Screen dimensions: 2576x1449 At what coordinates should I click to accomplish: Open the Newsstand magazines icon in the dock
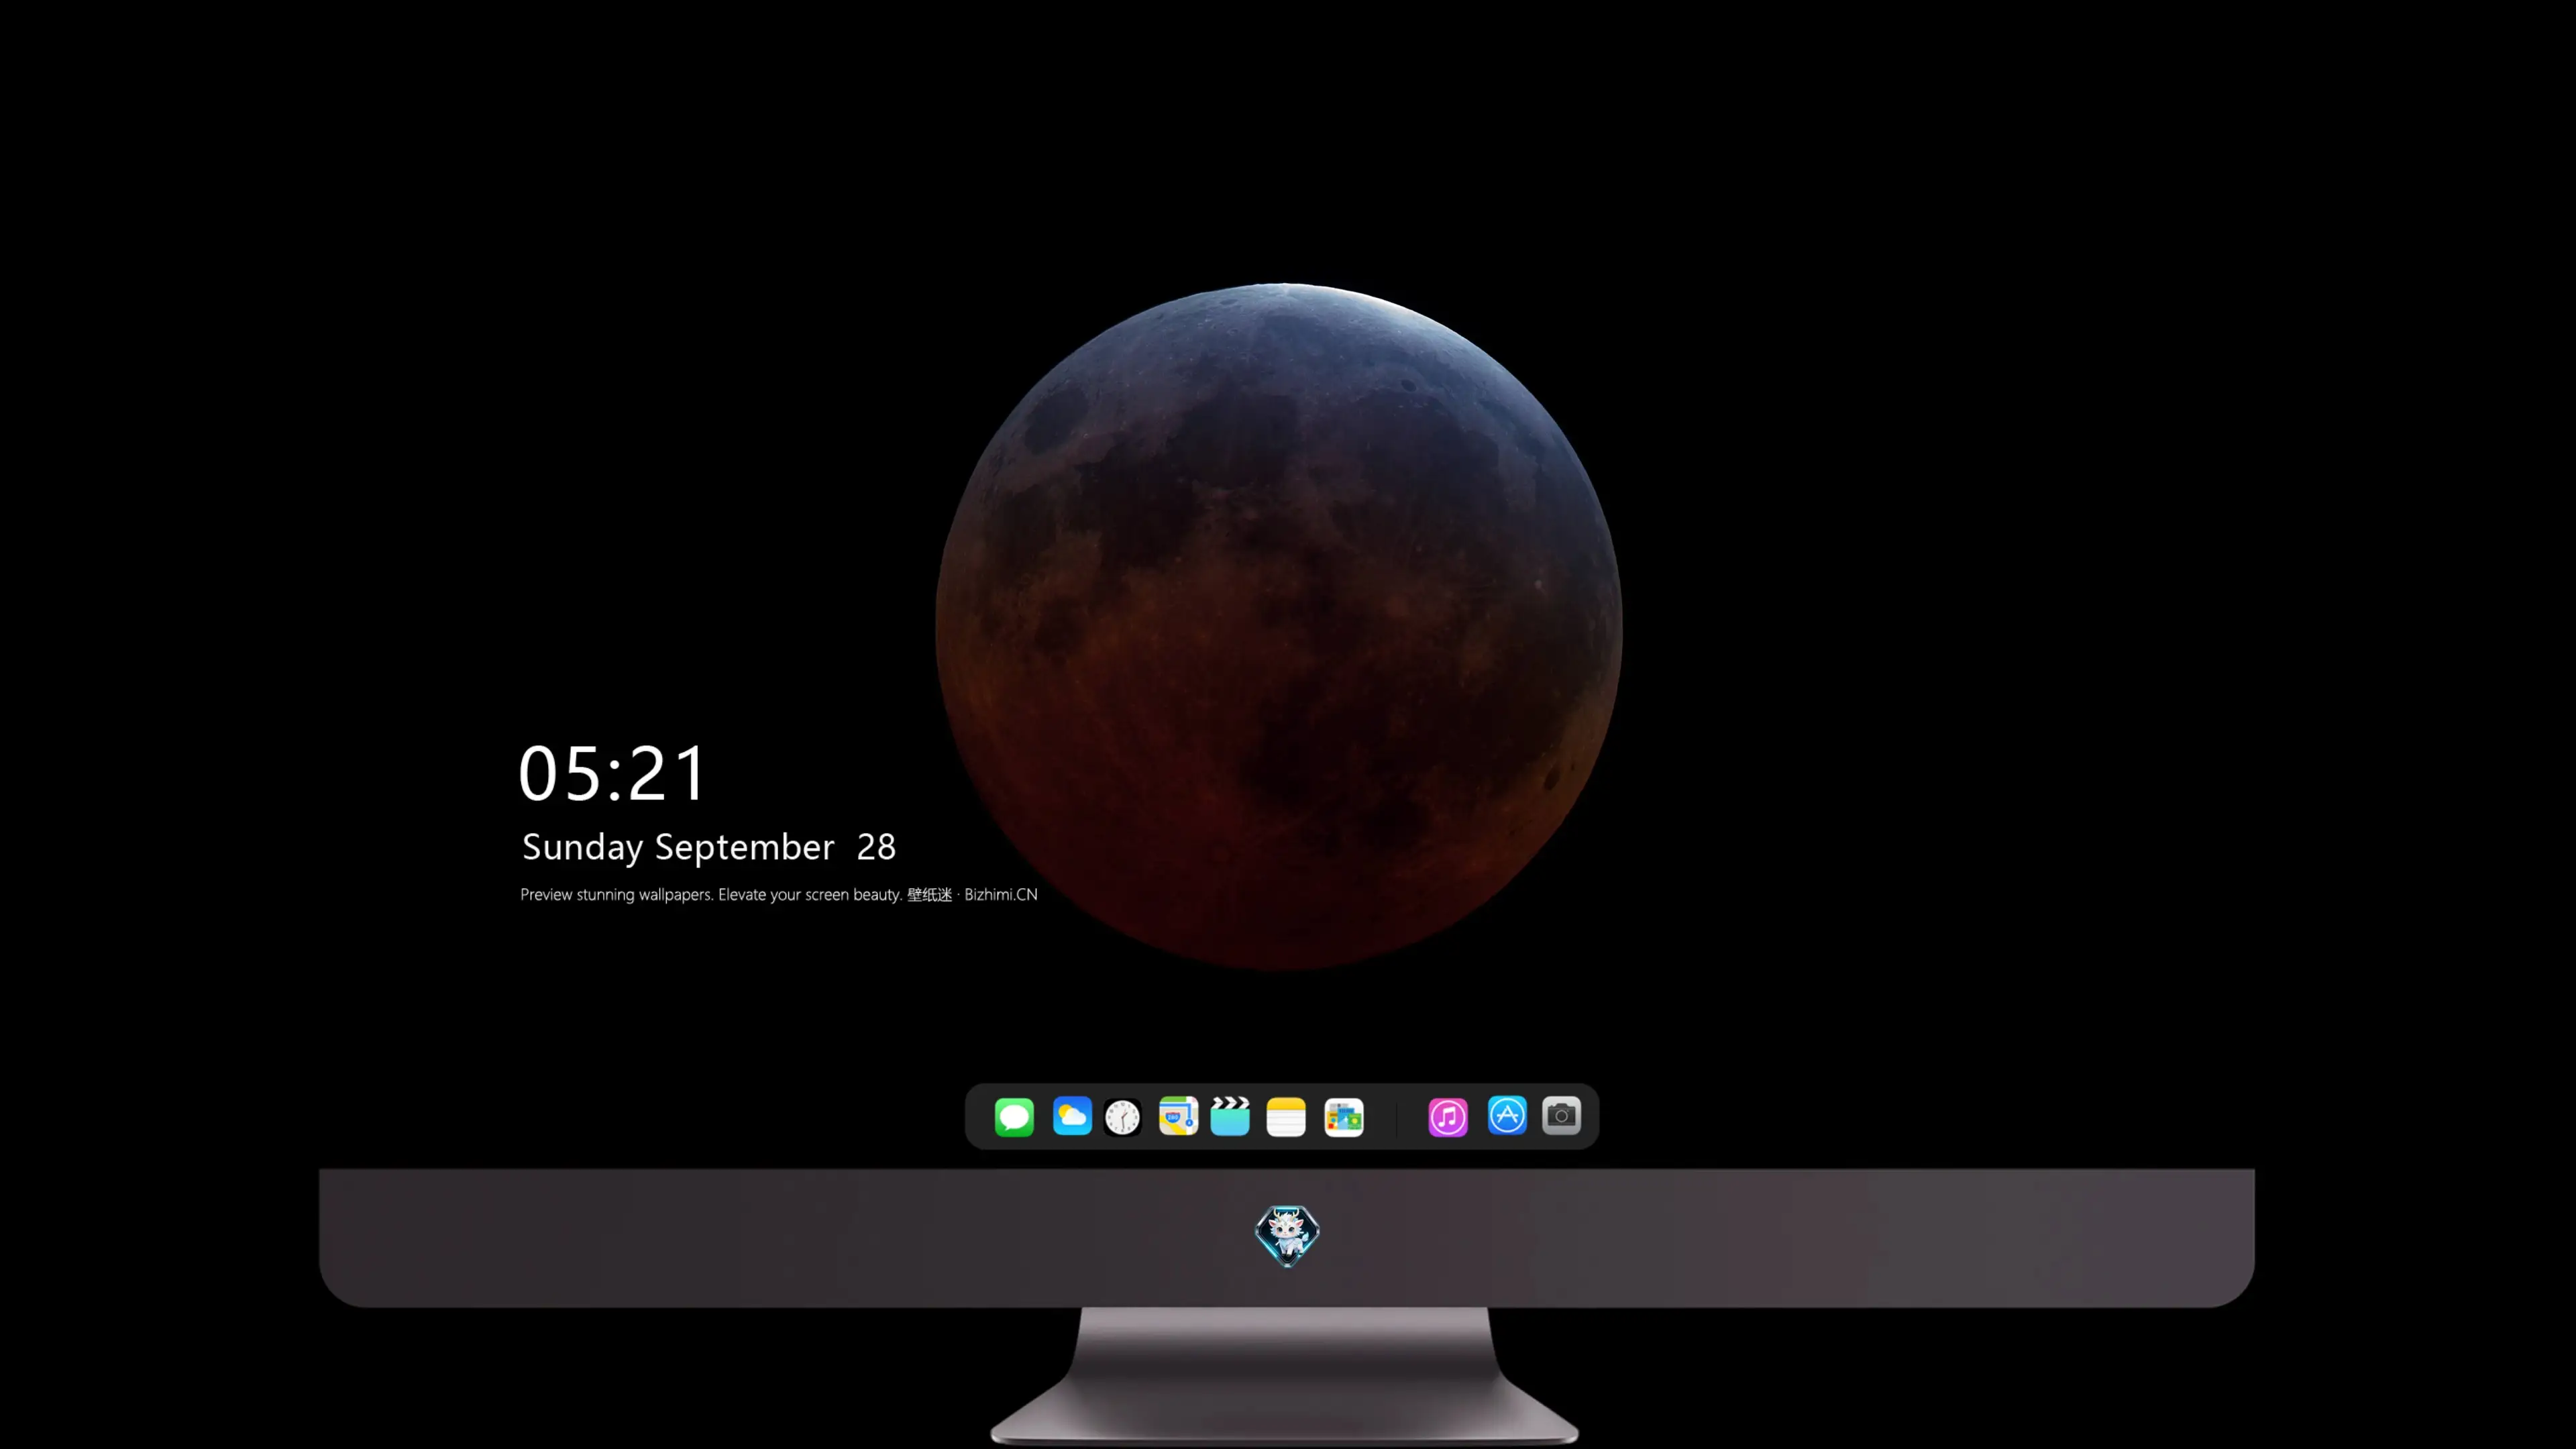coord(1344,1117)
